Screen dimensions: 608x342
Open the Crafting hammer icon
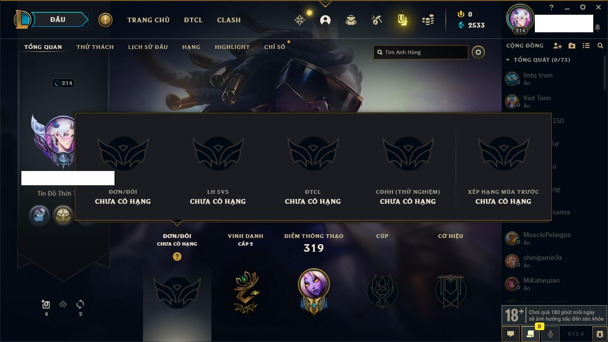pyautogui.click(x=377, y=20)
